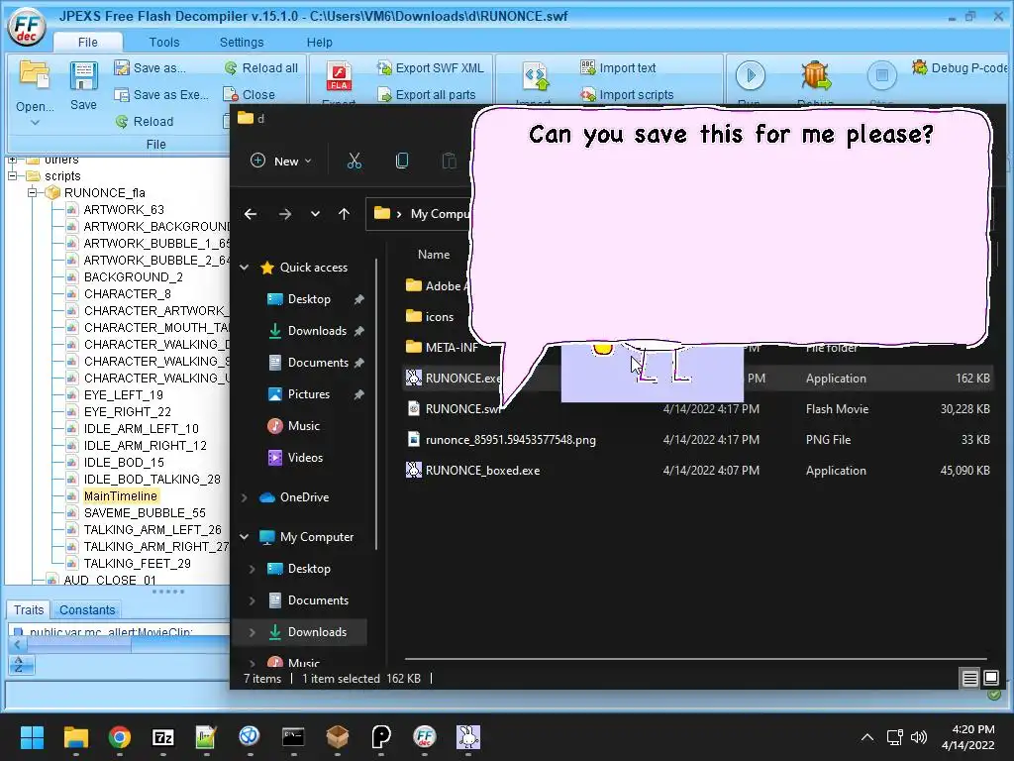Go up one folder in Explorer
The image size is (1014, 761).
click(x=344, y=214)
